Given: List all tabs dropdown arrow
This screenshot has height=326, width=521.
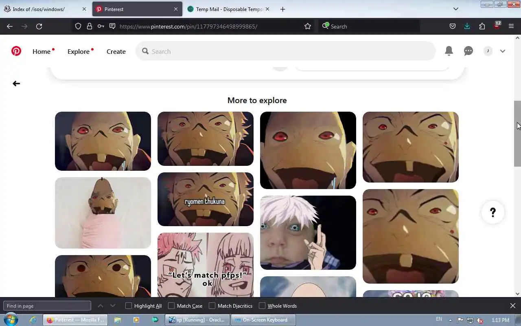Looking at the screenshot, I should [x=456, y=9].
